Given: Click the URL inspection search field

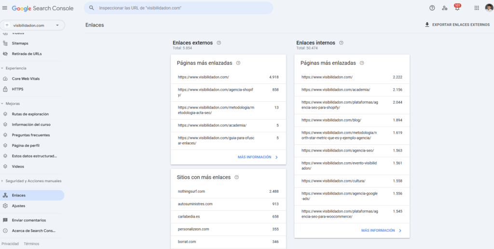Looking at the screenshot, I should 178,8.
